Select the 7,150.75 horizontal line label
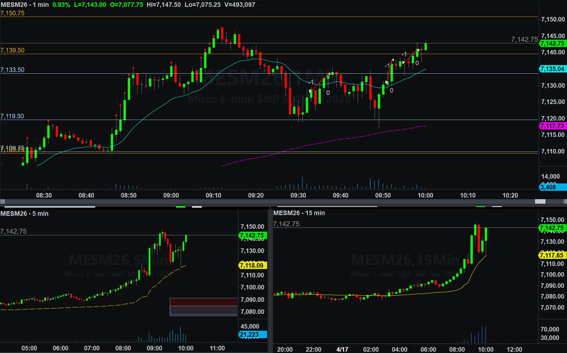567x353 pixels. (x=12, y=13)
